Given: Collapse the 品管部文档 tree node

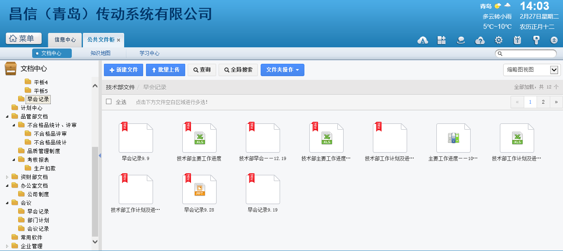Looking at the screenshot, I should click(x=7, y=116).
